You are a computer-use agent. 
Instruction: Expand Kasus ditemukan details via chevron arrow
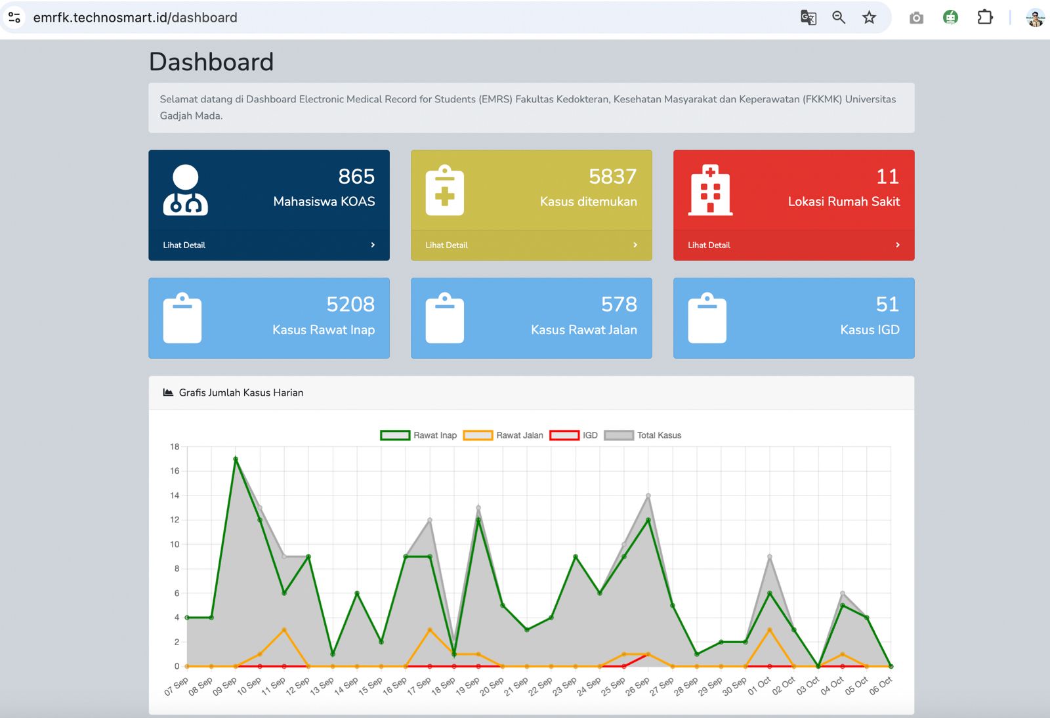635,245
